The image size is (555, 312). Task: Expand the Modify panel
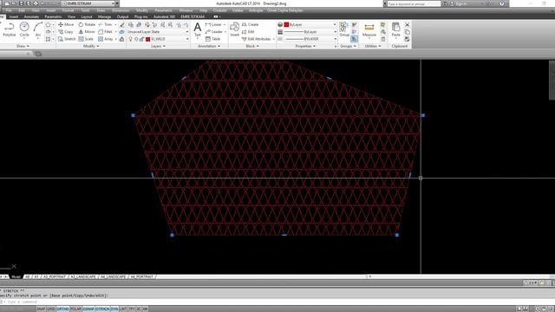click(91, 46)
